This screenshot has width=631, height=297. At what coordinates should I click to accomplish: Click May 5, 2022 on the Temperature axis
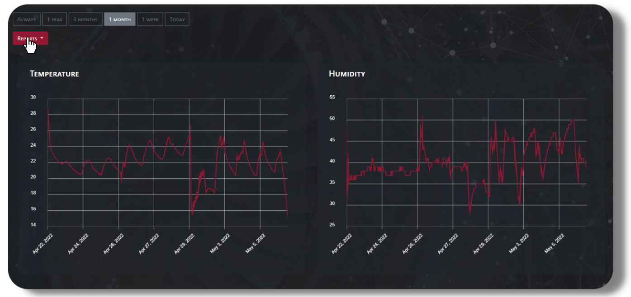coord(256,244)
